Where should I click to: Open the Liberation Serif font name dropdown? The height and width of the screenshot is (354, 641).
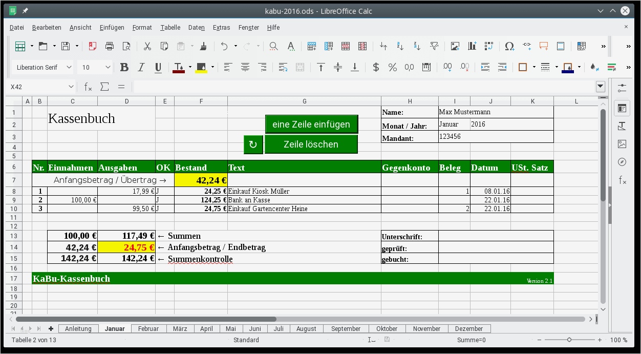click(x=69, y=67)
